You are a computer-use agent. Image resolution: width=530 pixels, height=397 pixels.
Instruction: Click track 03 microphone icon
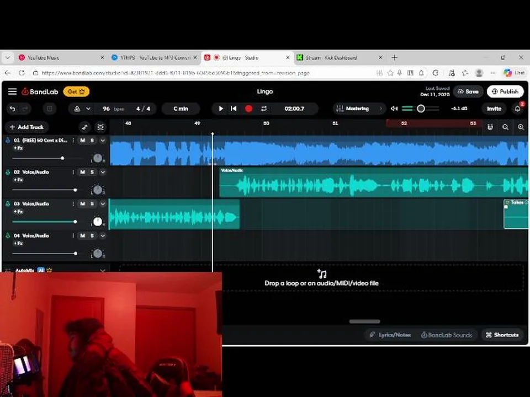8,204
